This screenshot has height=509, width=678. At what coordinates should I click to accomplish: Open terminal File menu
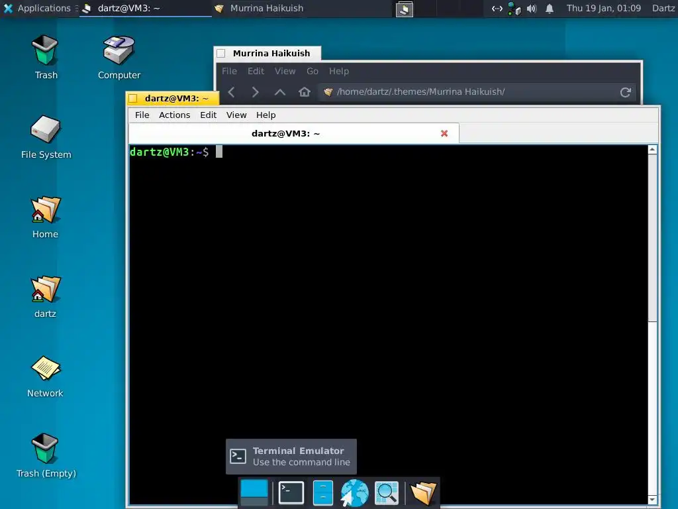click(x=142, y=115)
